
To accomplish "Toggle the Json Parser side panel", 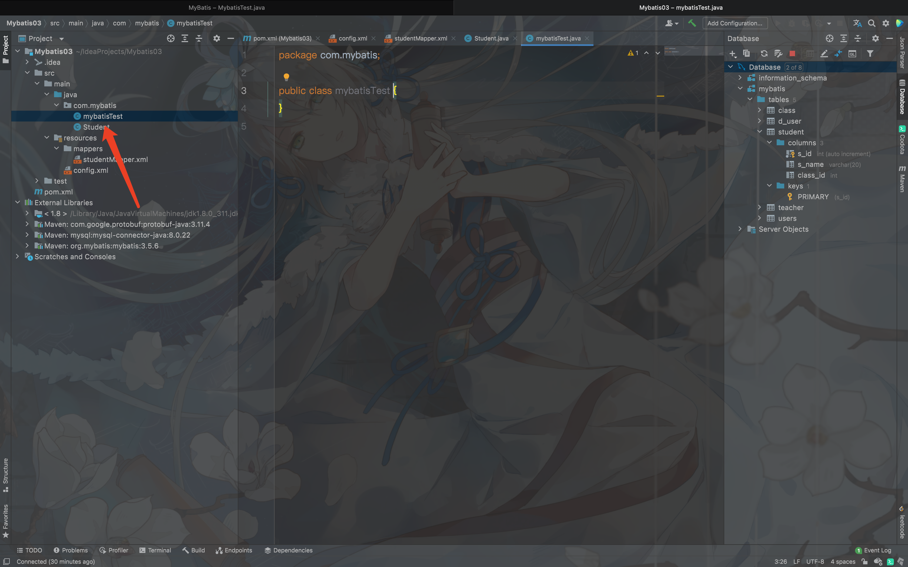I will point(902,52).
